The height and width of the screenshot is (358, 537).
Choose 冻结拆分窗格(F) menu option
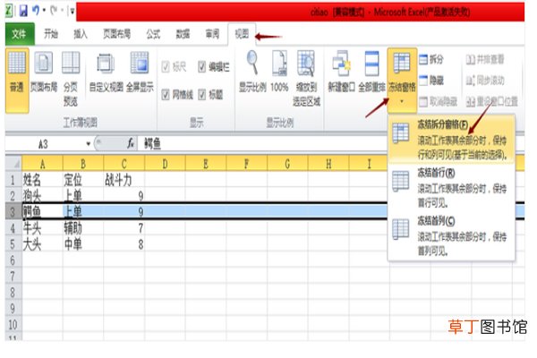pos(451,140)
